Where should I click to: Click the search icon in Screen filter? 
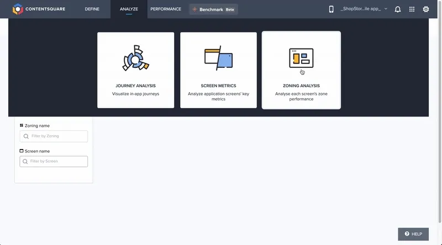[25, 162]
